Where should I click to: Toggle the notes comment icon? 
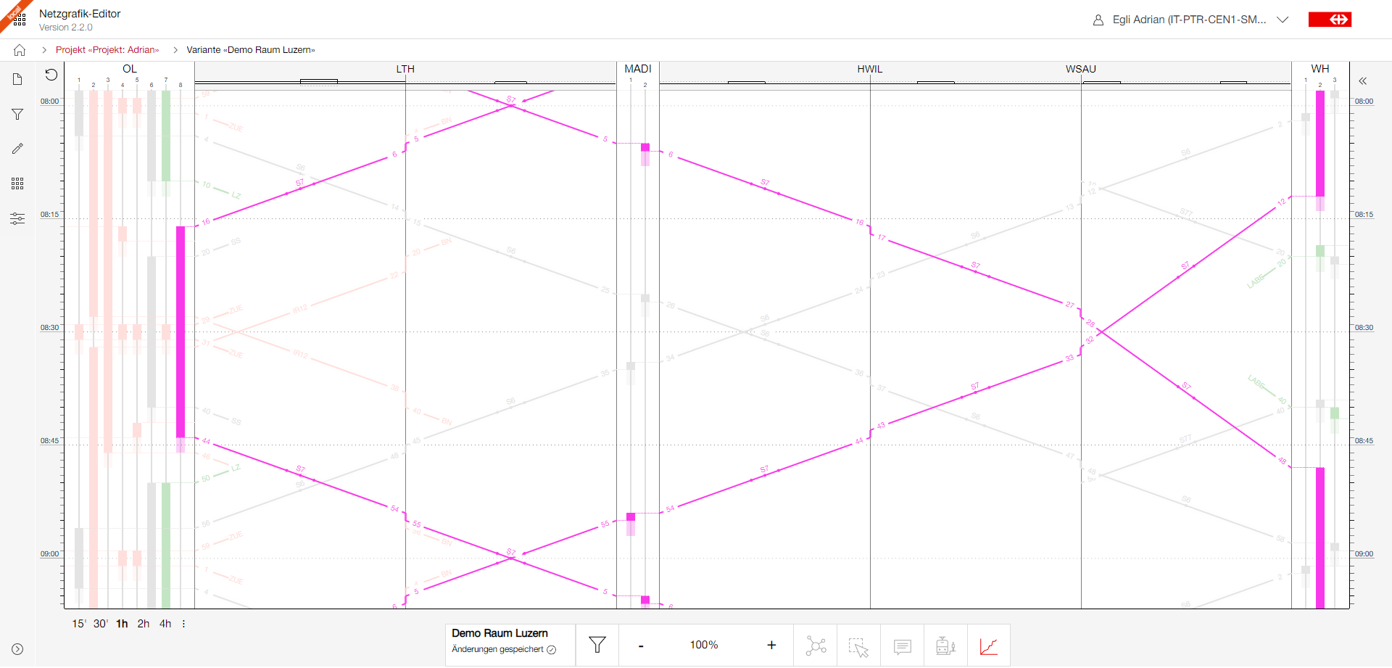903,646
